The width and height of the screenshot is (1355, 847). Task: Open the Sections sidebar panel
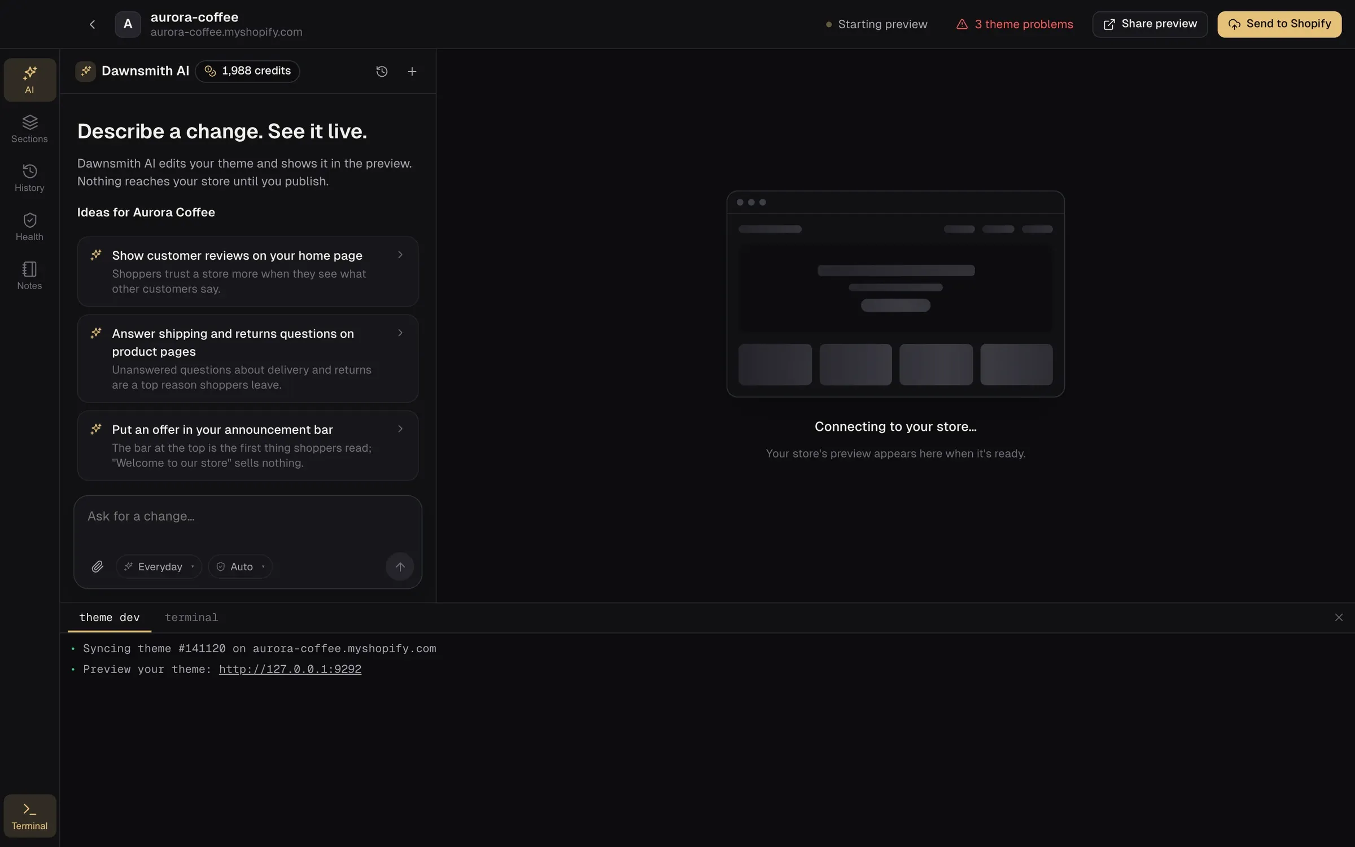(30, 129)
